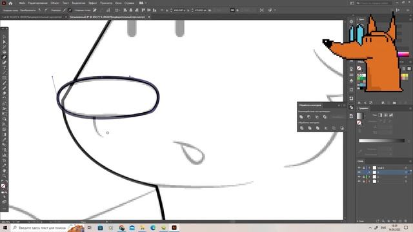Click Minus Back in Pathfinder panel

coord(342,128)
